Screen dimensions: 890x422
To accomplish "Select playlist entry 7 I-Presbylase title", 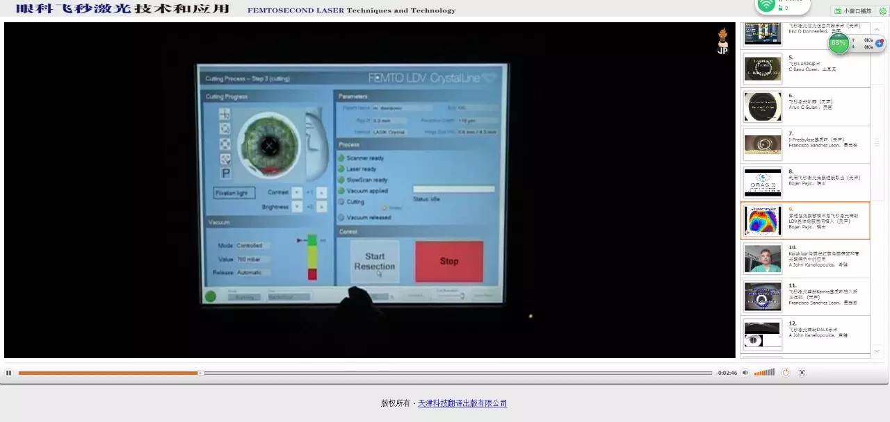I will tap(816, 140).
